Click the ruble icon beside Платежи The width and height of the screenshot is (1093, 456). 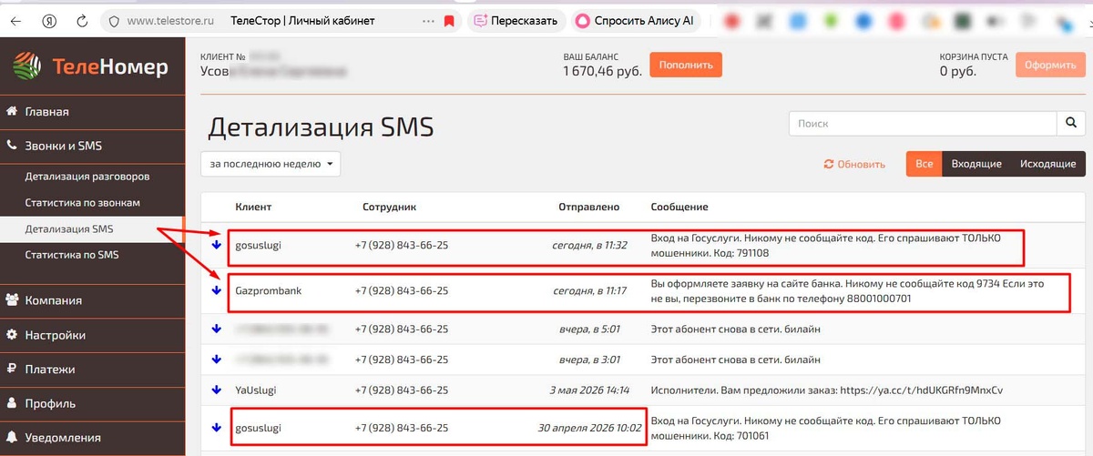click(12, 370)
